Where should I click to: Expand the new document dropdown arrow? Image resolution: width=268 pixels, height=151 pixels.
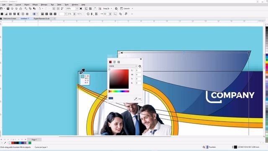(4, 8)
